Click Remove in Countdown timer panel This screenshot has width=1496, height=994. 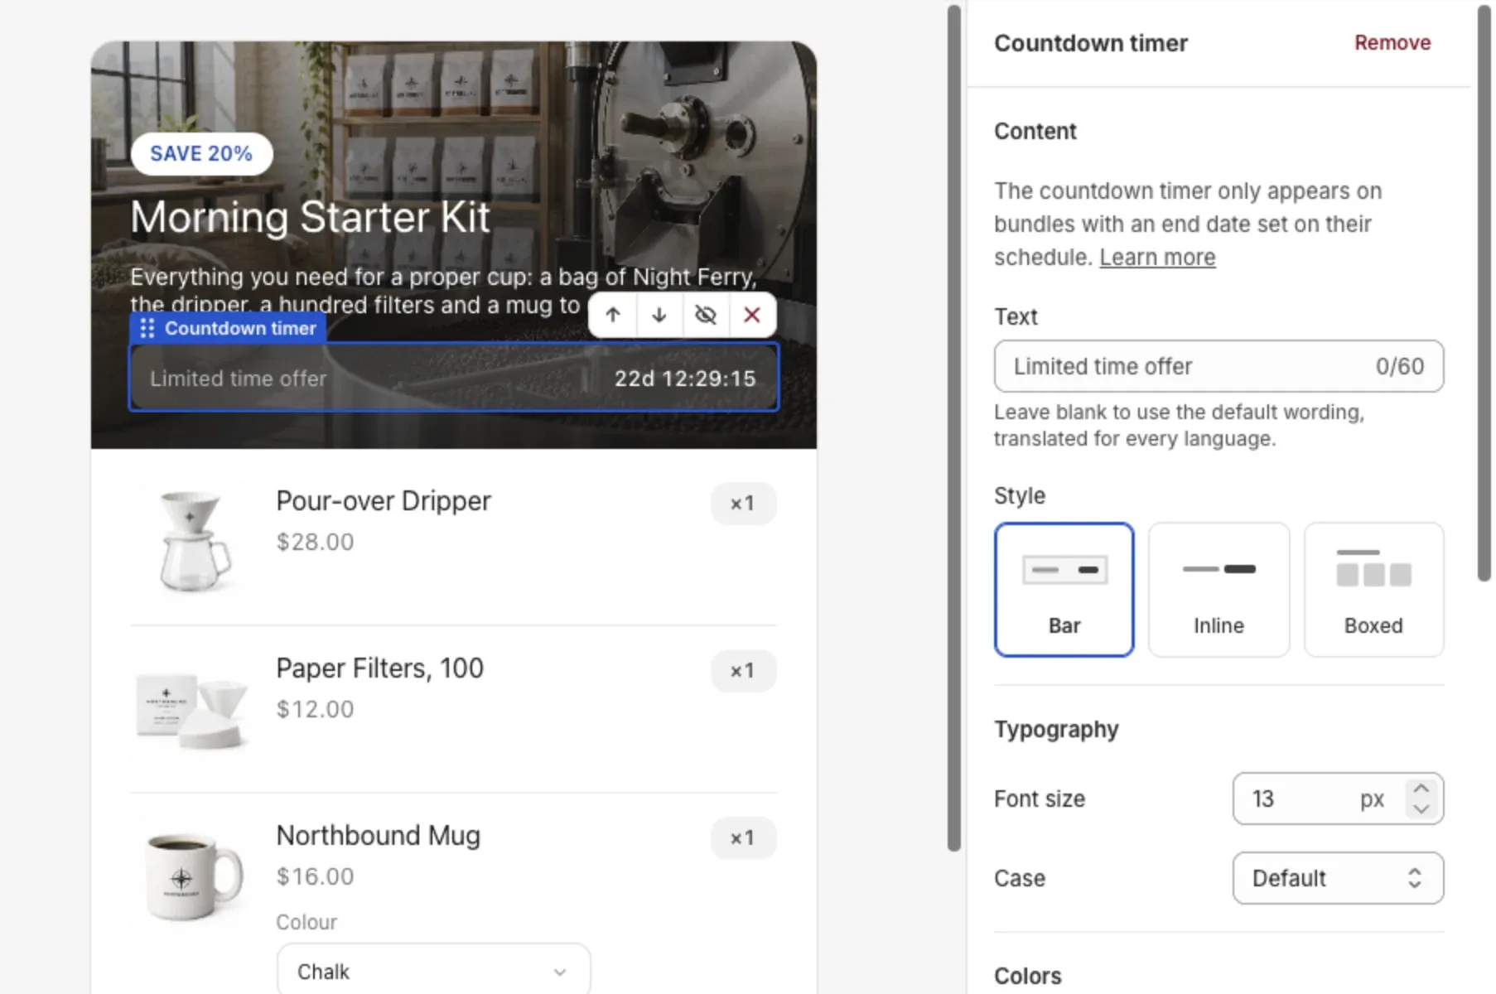tap(1392, 43)
